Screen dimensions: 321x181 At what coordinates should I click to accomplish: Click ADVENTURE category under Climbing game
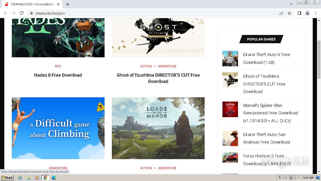[58, 168]
